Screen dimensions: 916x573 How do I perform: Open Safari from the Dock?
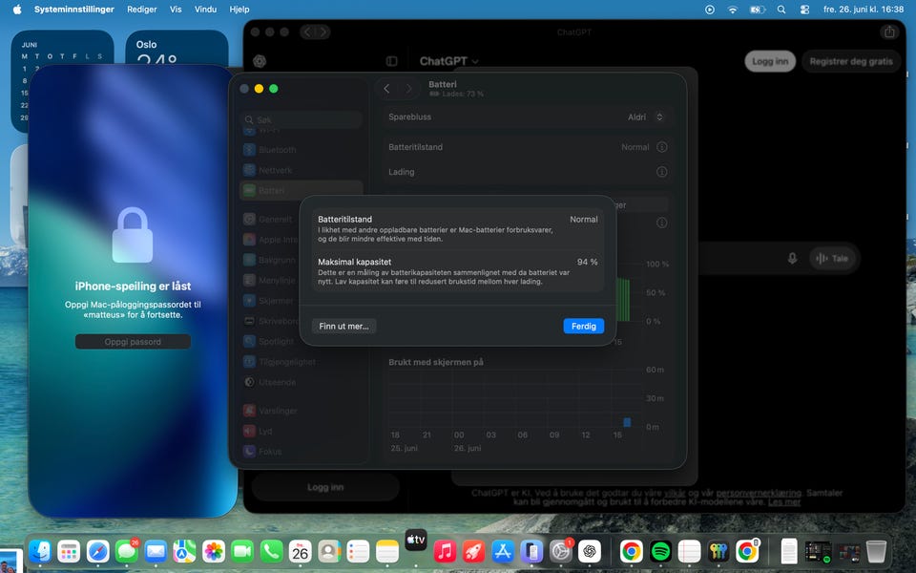pos(97,551)
